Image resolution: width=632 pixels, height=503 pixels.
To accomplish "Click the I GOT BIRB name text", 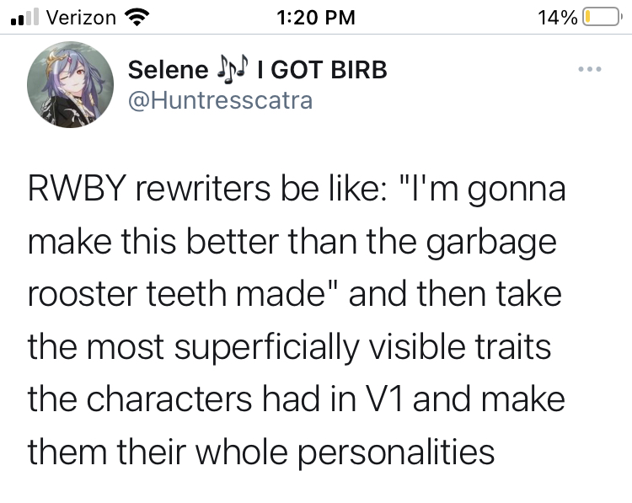I will tap(322, 70).
